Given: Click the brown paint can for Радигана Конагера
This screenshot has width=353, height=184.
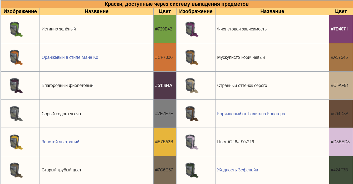Looking at the screenshot, I should coord(192,114).
